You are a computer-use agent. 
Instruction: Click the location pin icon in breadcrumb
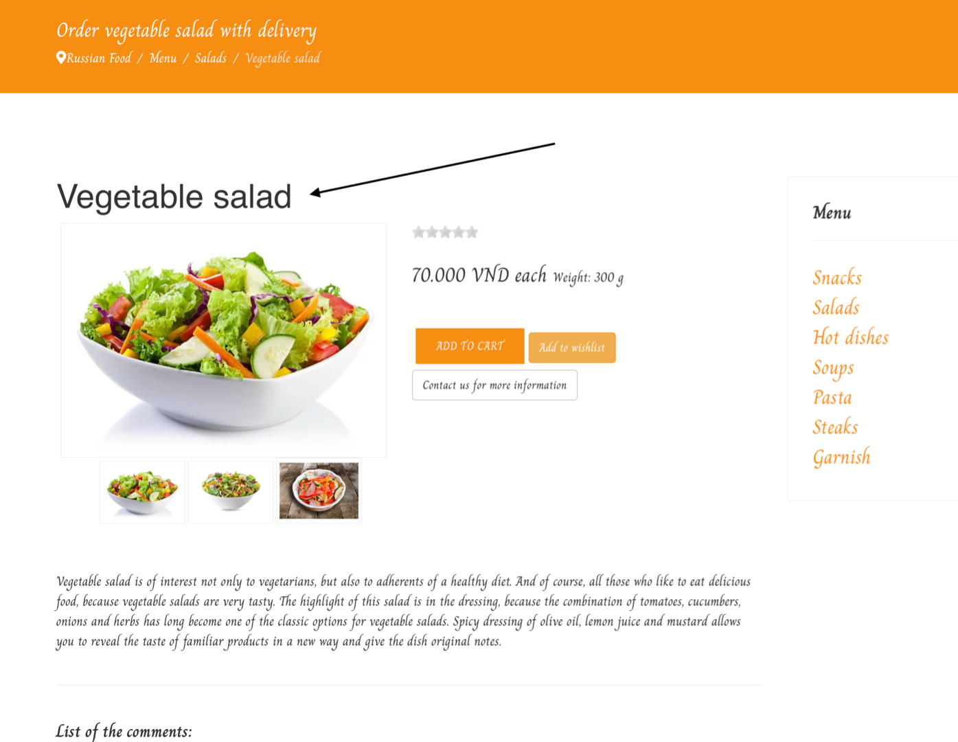61,58
